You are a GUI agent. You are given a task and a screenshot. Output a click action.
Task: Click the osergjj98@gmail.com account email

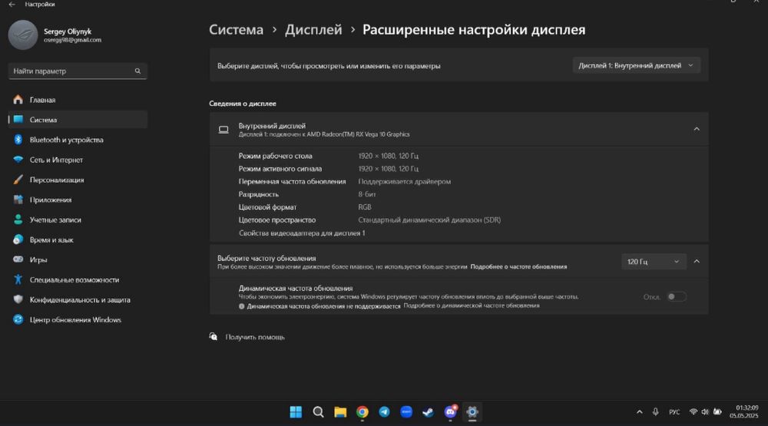[x=72, y=40]
